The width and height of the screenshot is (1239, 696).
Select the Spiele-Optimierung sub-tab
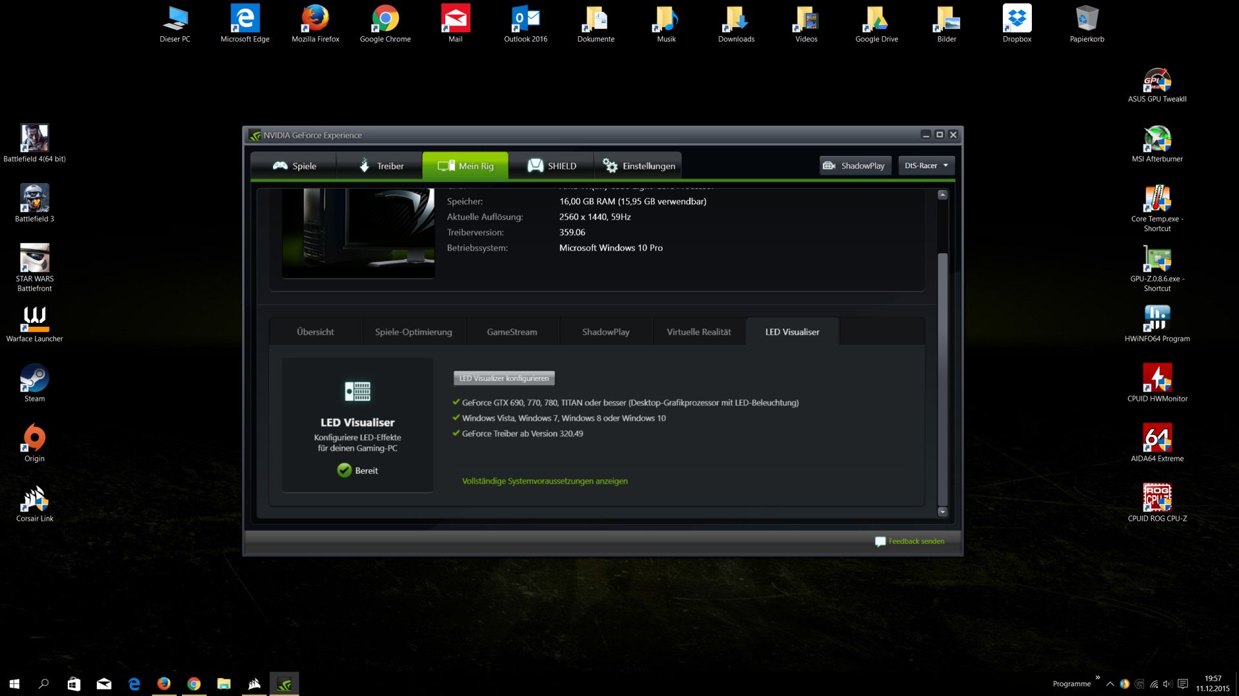coord(413,332)
